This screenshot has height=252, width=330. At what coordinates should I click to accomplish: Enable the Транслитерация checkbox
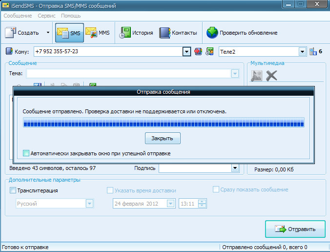click(13, 190)
